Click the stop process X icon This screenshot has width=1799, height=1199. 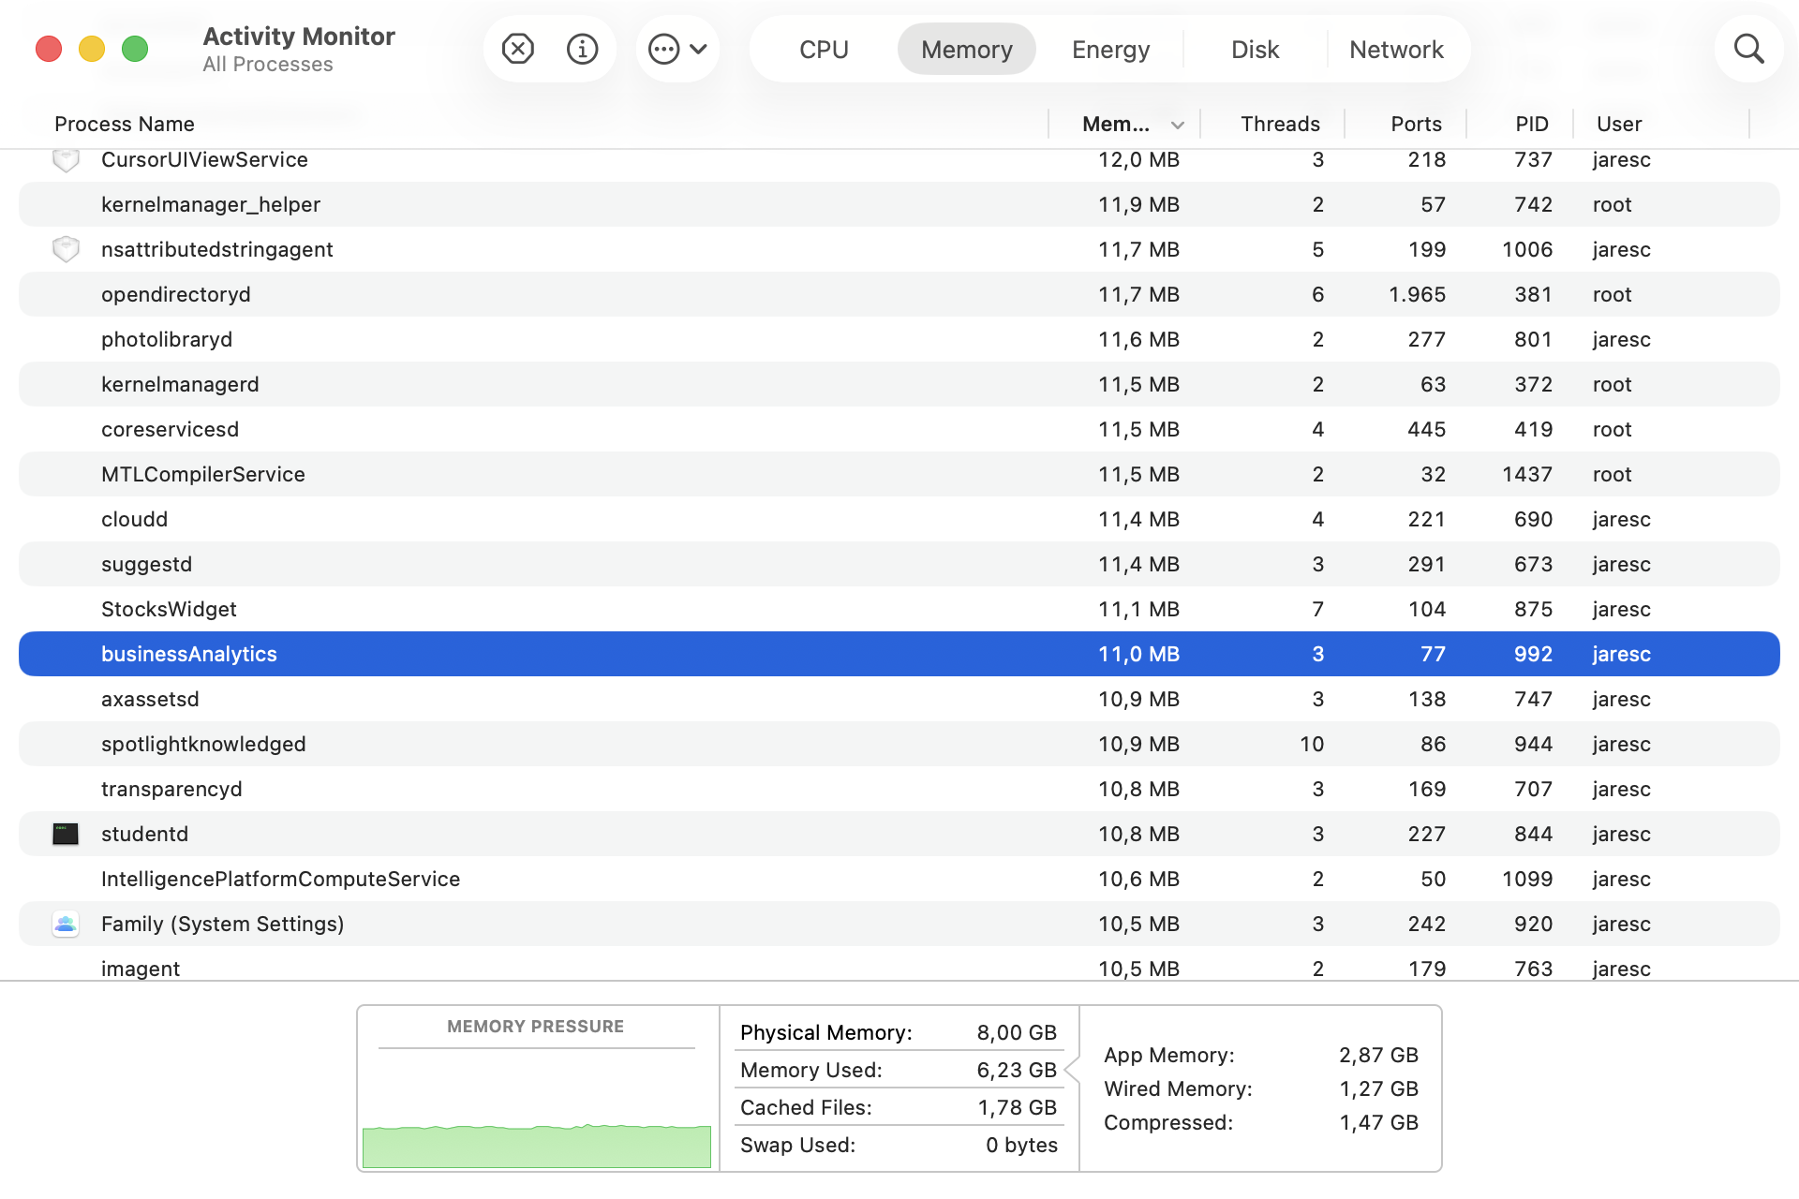[517, 49]
